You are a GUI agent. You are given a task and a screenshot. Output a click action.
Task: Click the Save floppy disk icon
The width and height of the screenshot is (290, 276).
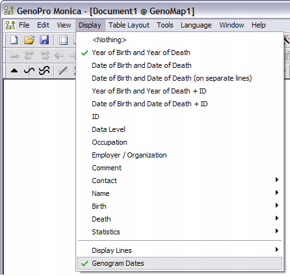point(44,40)
